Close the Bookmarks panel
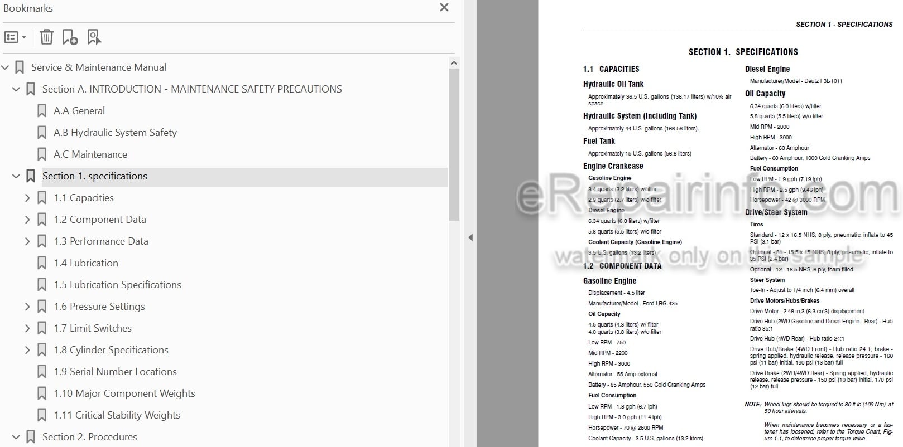903x447 pixels. 444,7
